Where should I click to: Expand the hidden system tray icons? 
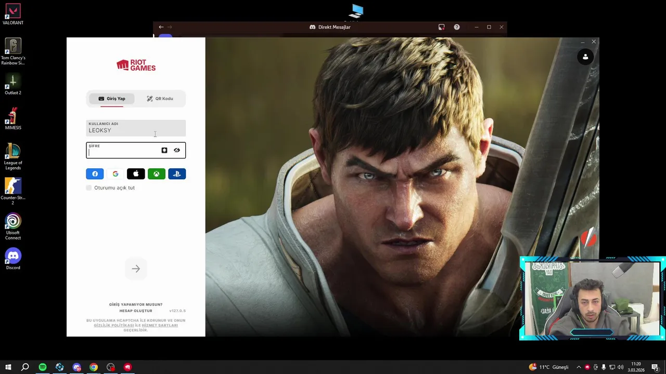579,367
